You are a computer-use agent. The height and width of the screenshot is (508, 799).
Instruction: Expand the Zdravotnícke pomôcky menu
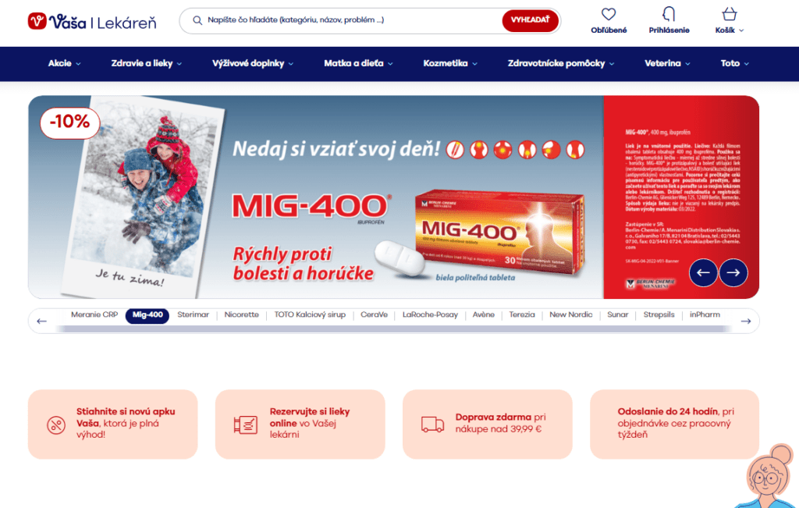(x=561, y=64)
